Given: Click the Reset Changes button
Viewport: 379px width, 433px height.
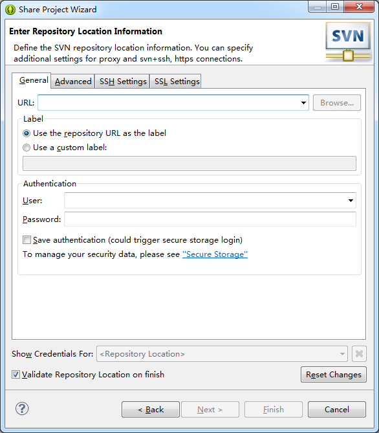Looking at the screenshot, I should point(334,375).
